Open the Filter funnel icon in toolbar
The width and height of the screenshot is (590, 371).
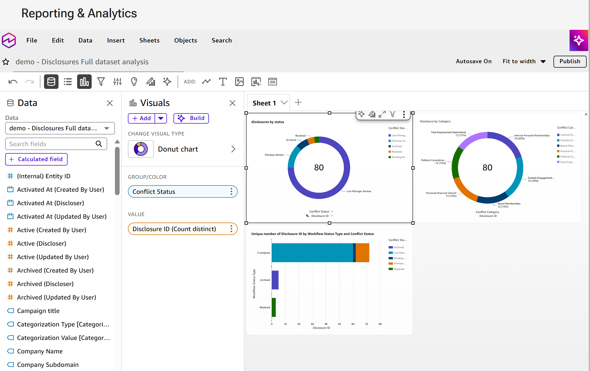click(101, 82)
